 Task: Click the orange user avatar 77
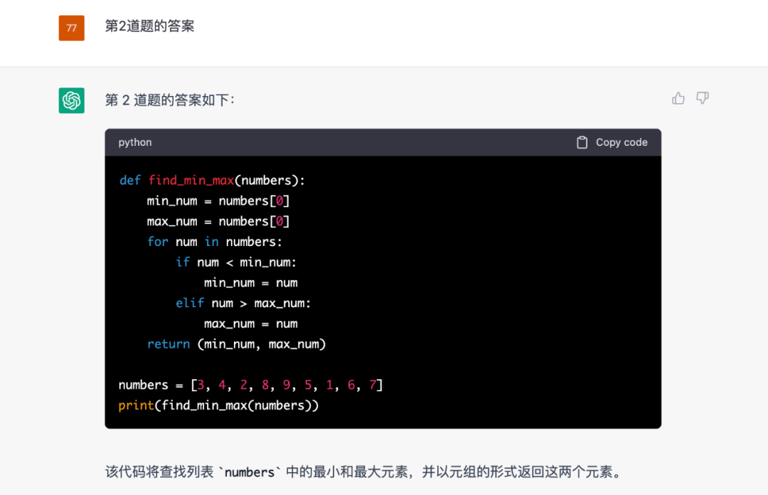(72, 28)
